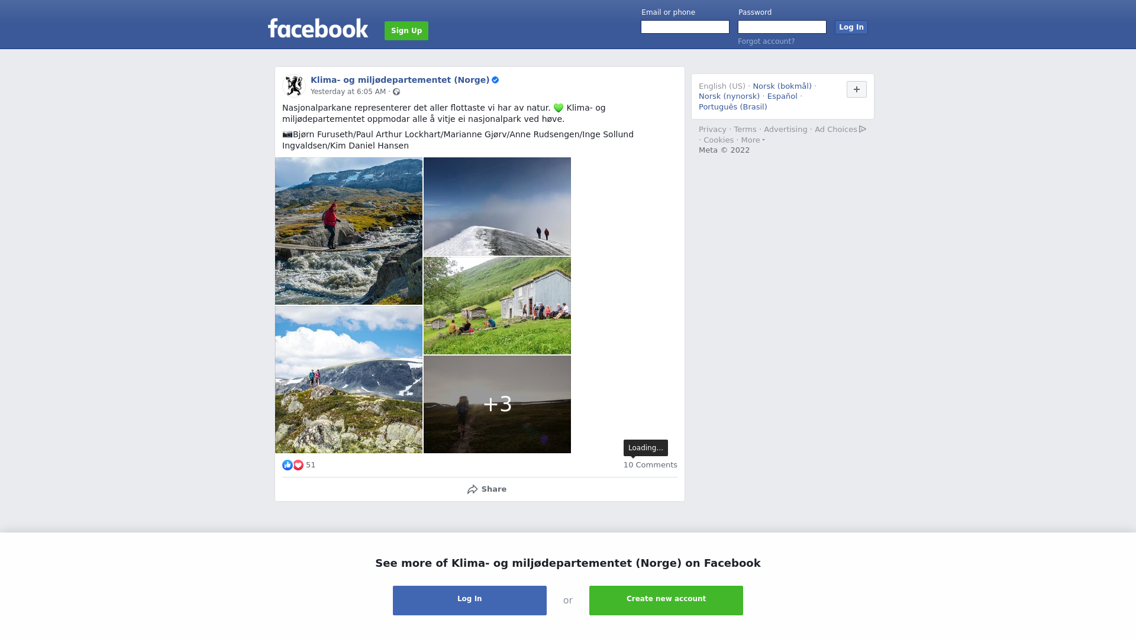1136x639 pixels.
Task: Click the Facebook logo
Action: pyautogui.click(x=318, y=28)
